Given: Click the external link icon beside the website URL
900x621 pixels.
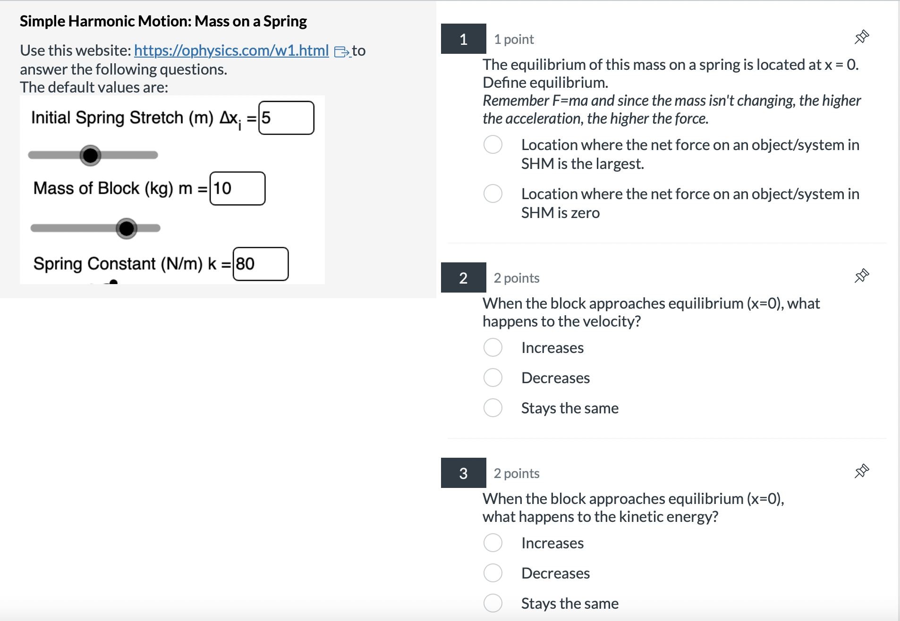Looking at the screenshot, I should [341, 51].
